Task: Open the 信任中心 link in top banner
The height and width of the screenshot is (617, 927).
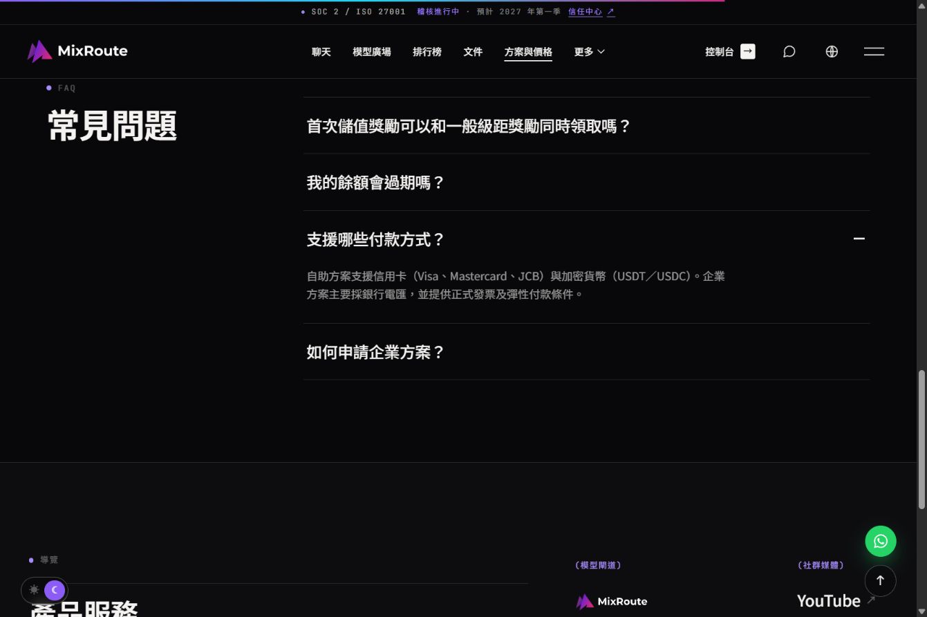Action: tap(591, 12)
